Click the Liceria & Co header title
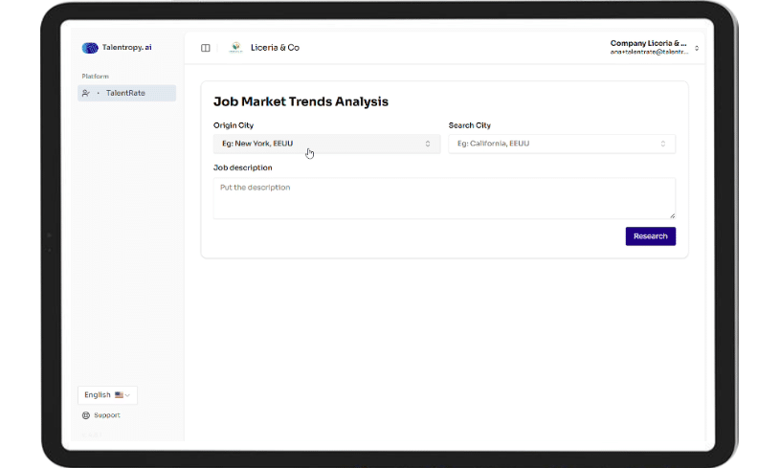Image resolution: width=780 pixels, height=468 pixels. coord(275,48)
